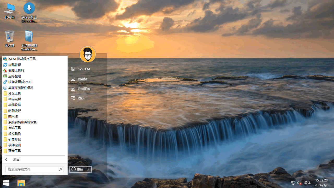Image resolution: width=334 pixels, height=188 pixels.
Task: Expand power options arrow next to 重启
Action: point(88,169)
